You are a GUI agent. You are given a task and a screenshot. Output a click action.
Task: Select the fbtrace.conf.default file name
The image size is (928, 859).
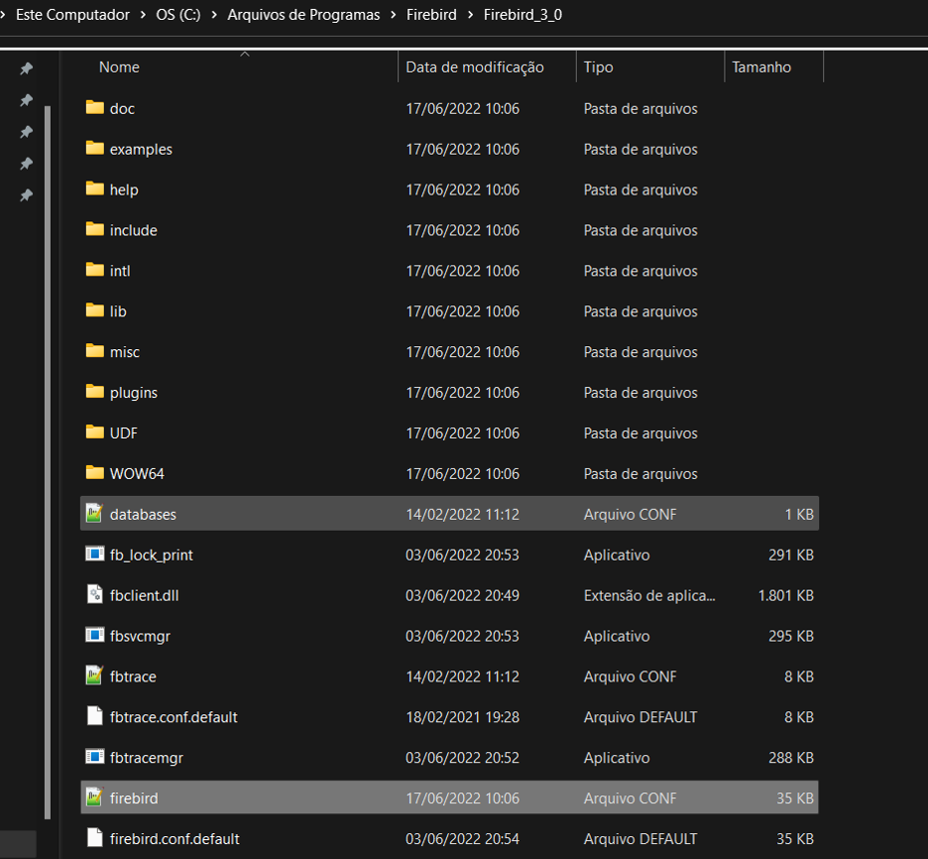(174, 717)
